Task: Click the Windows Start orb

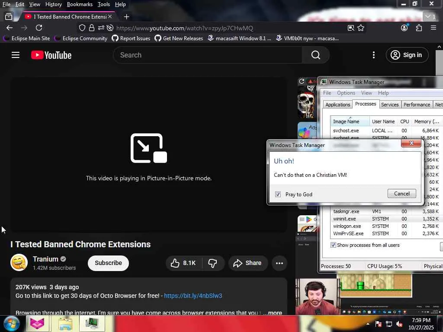Action: coord(12,323)
